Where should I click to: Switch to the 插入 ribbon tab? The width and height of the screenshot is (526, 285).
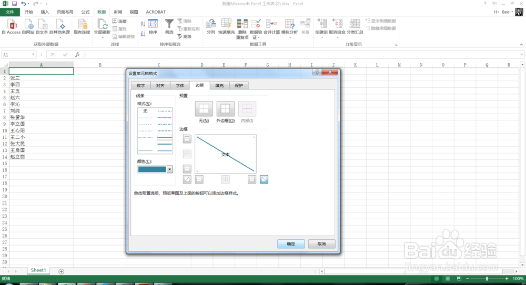(45, 12)
